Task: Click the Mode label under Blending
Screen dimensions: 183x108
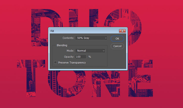Action: click(70, 51)
